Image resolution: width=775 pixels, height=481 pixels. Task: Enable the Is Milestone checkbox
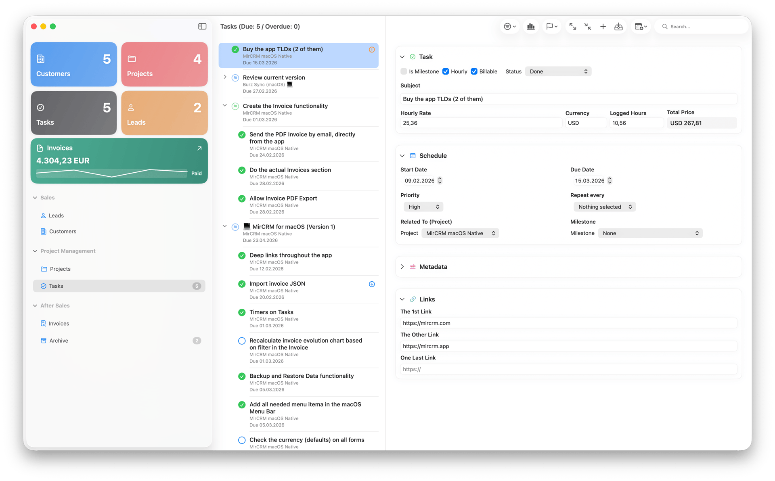pyautogui.click(x=404, y=71)
